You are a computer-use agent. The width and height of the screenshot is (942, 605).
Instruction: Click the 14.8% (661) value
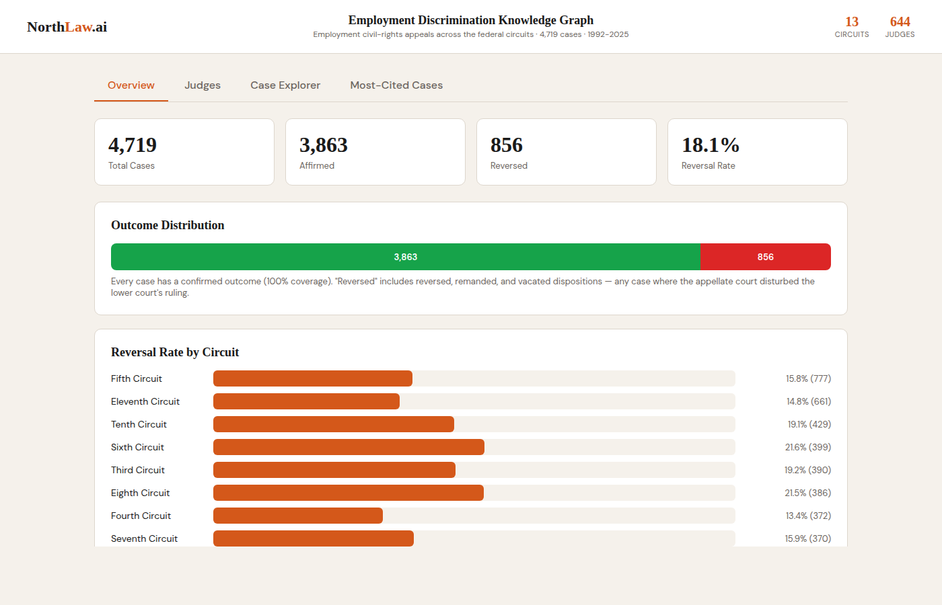809,401
